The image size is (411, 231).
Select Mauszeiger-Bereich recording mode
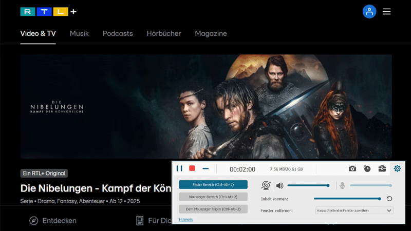point(213,197)
